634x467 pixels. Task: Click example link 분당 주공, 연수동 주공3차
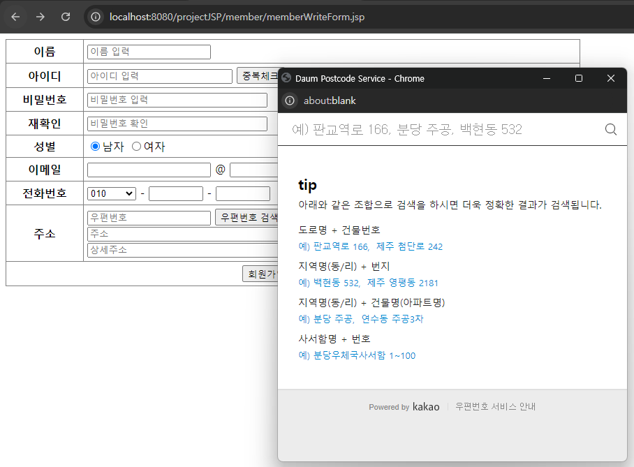tap(361, 319)
